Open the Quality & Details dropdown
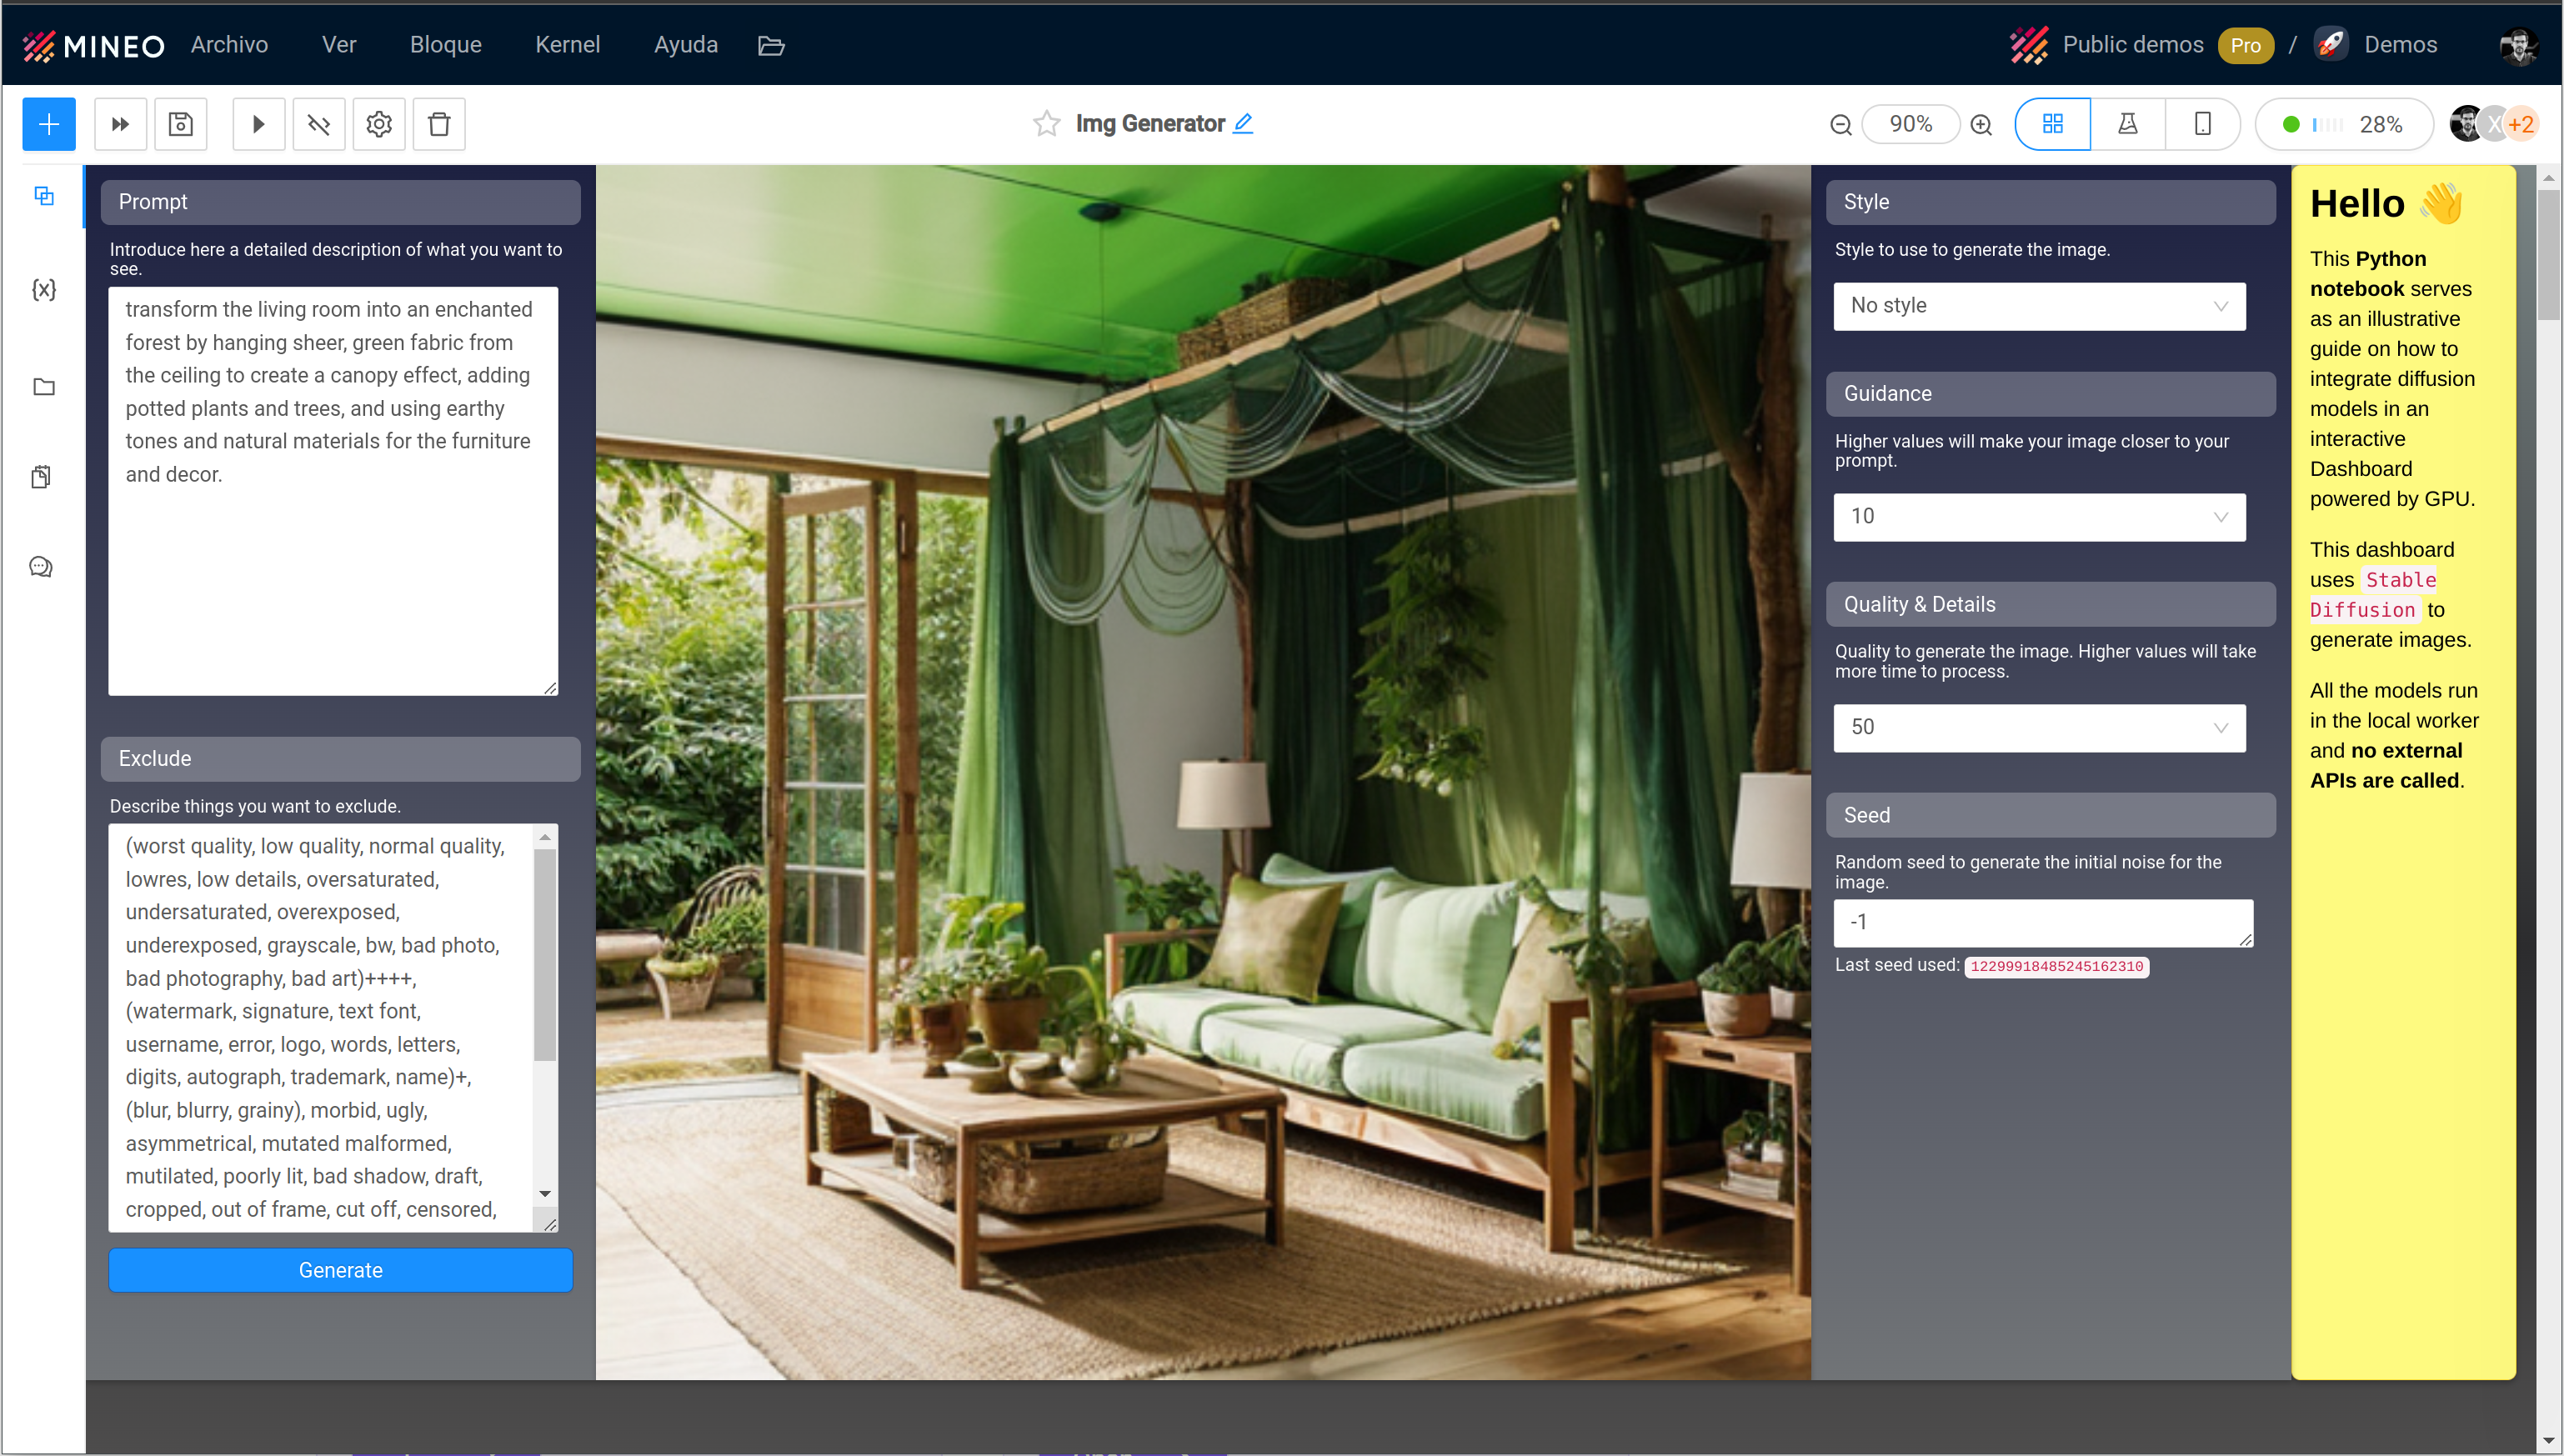The image size is (2564, 1456). tap(2038, 728)
